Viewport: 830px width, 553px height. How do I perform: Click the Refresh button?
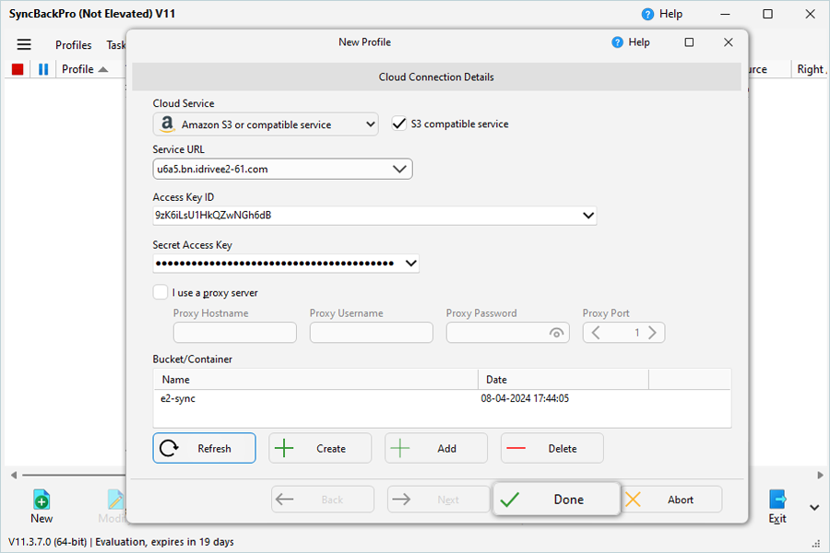tap(205, 448)
